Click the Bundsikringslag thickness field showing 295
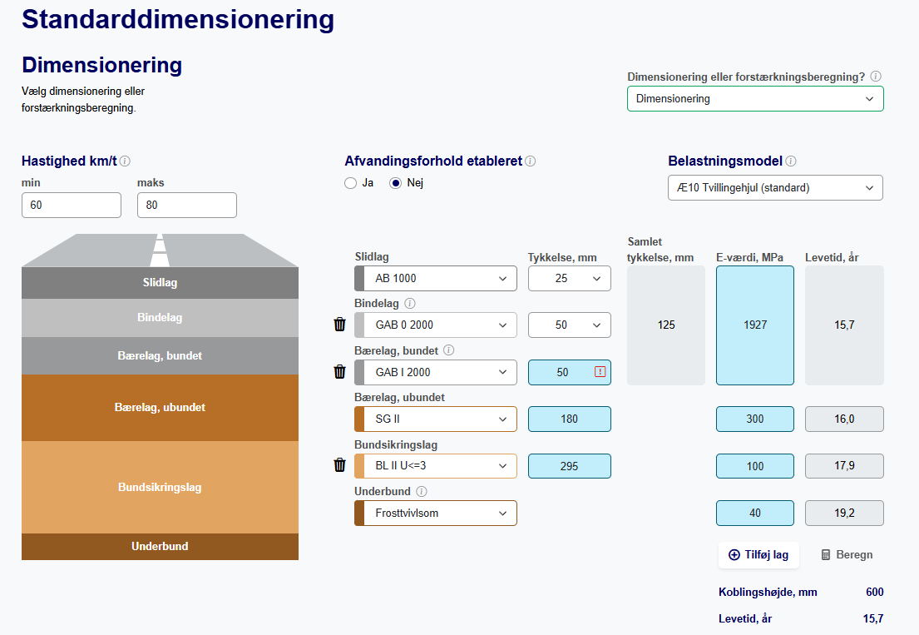Viewport: 919px width, 635px height. 569,466
